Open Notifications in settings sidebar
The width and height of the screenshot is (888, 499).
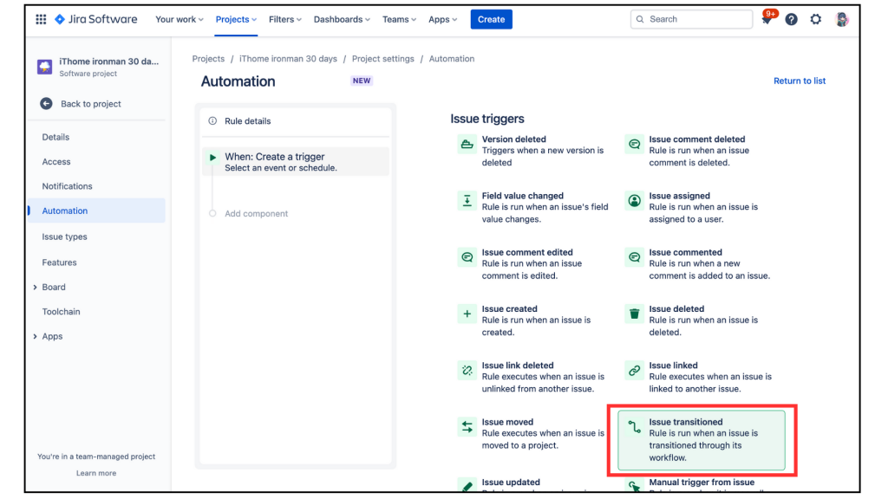point(67,186)
